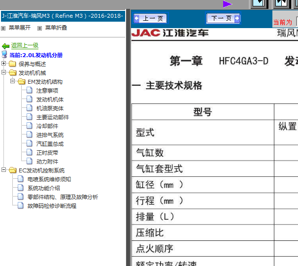Click the first page navigation toolbar icon
The height and width of the screenshot is (266, 298).
(259, 4)
